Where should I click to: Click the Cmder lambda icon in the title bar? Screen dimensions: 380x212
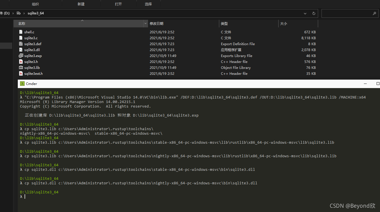[22, 84]
